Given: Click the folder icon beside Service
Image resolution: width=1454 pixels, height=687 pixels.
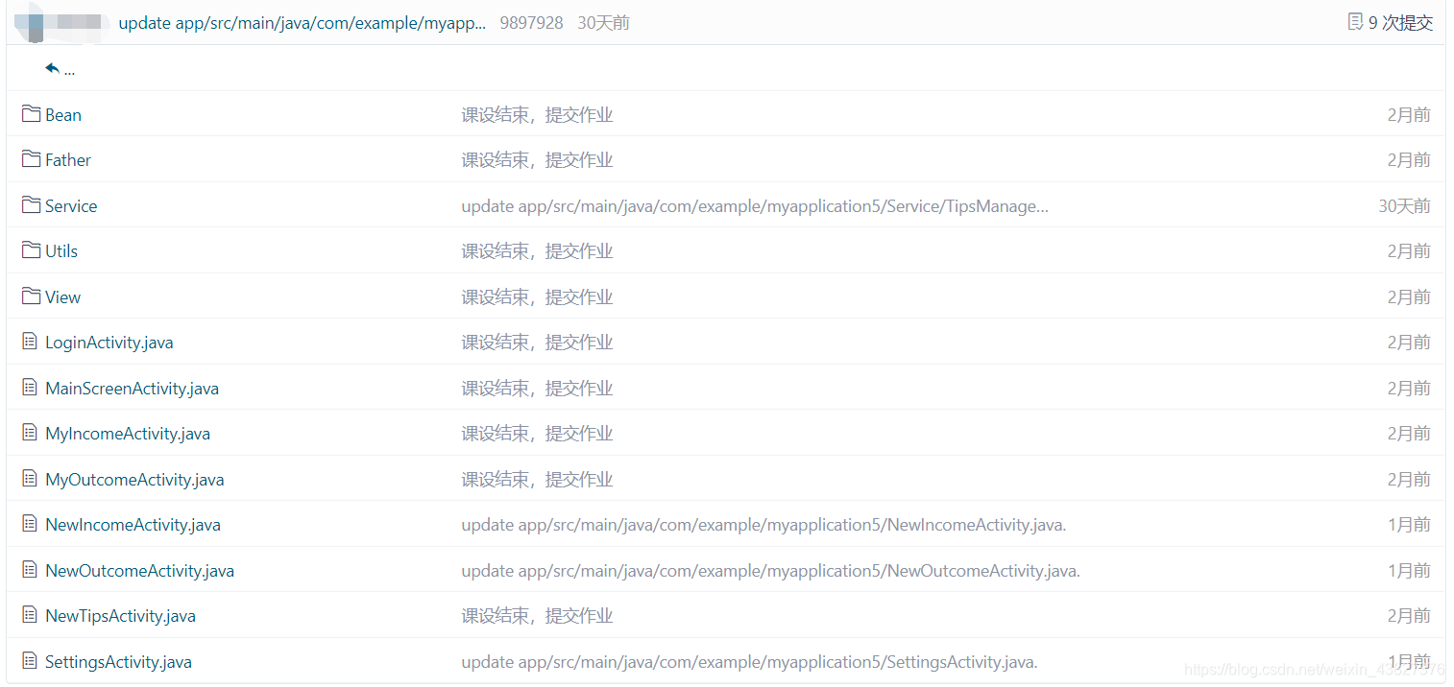Looking at the screenshot, I should pos(31,205).
